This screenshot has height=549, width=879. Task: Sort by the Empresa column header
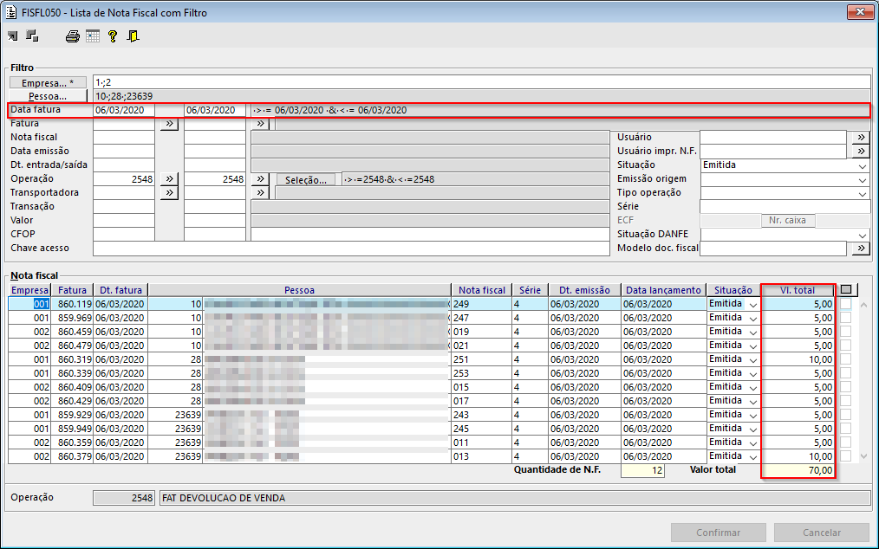29,290
